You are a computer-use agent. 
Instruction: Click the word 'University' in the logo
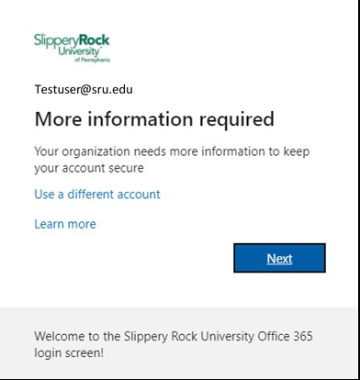click(79, 51)
